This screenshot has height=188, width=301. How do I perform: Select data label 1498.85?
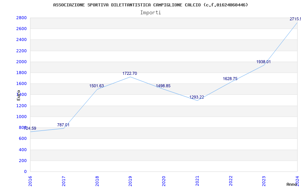click(x=163, y=86)
